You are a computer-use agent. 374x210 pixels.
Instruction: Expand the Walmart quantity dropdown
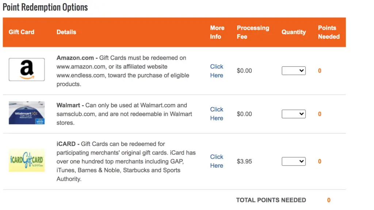click(x=294, y=114)
